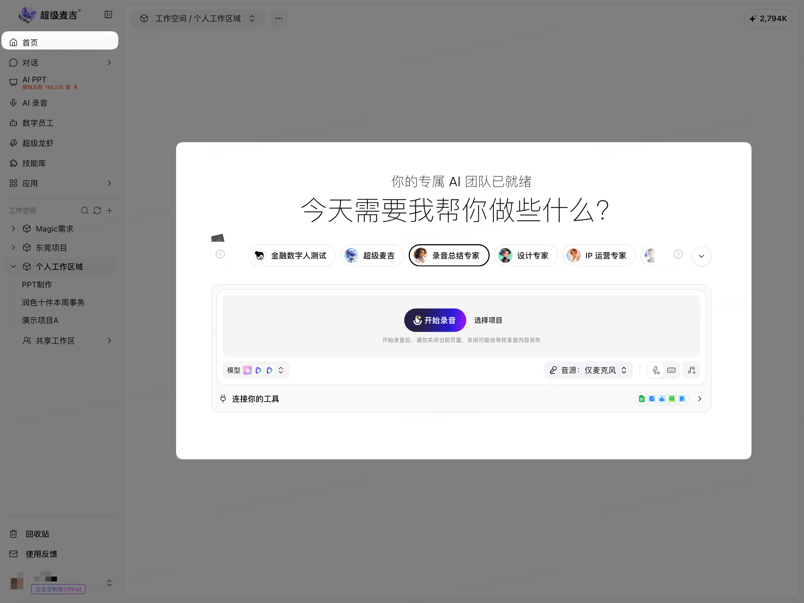
Task: Select the 录音总结专家 agent
Action: [449, 256]
